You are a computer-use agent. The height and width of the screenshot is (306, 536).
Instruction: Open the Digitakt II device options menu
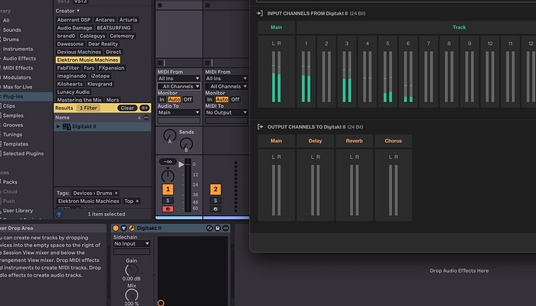point(225,228)
